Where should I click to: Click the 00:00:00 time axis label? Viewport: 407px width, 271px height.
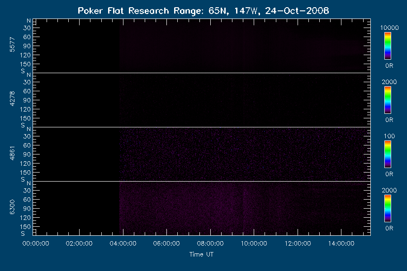click(x=36, y=243)
